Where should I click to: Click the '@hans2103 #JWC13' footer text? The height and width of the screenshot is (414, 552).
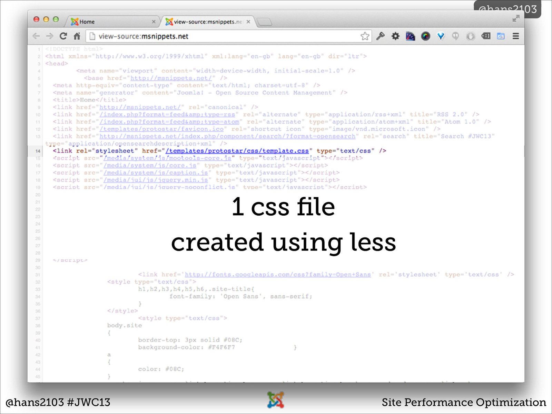pos(58,402)
